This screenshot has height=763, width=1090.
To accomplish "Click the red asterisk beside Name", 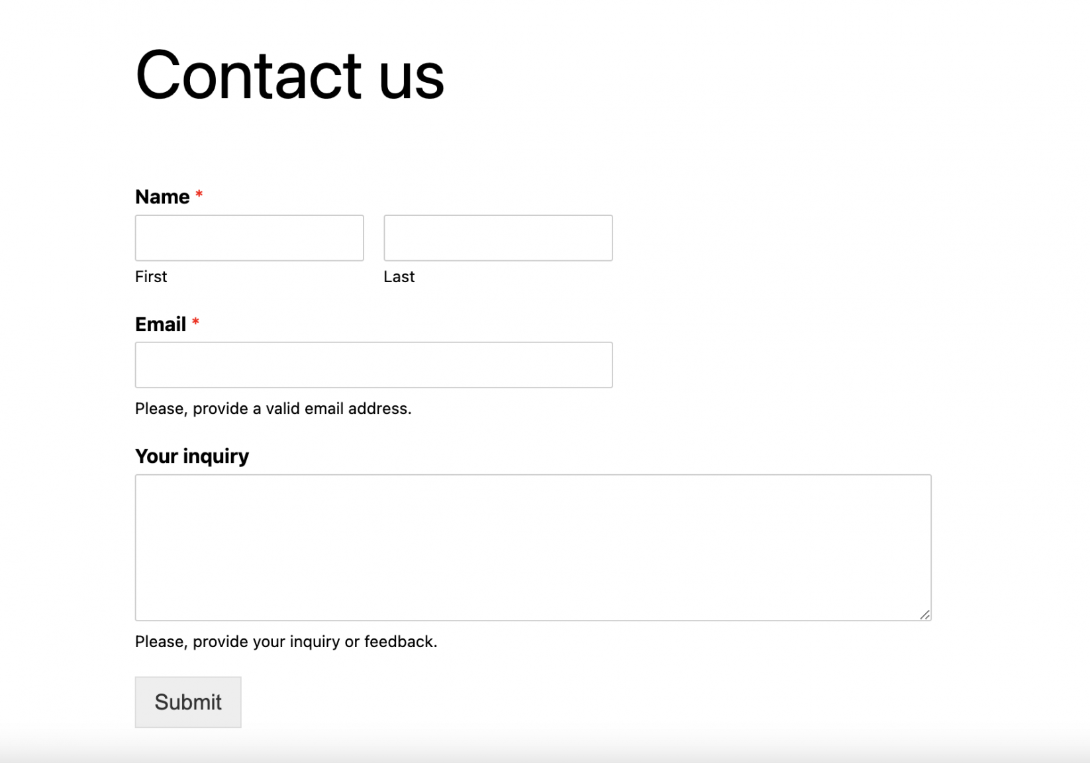I will [x=199, y=195].
